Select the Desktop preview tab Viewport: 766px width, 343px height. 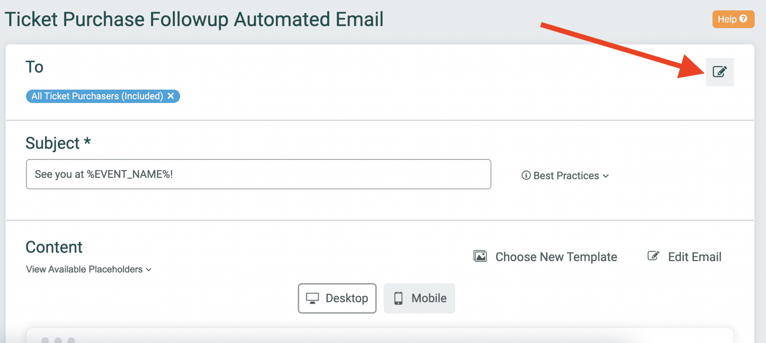coord(337,298)
